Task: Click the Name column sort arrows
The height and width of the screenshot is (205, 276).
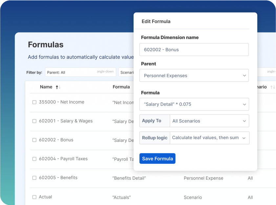Action: (x=58, y=87)
